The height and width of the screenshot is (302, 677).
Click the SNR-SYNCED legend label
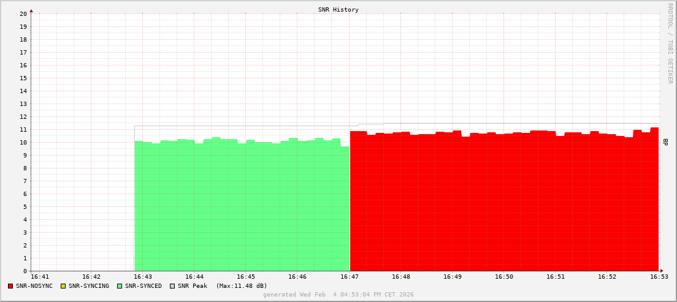[143, 286]
